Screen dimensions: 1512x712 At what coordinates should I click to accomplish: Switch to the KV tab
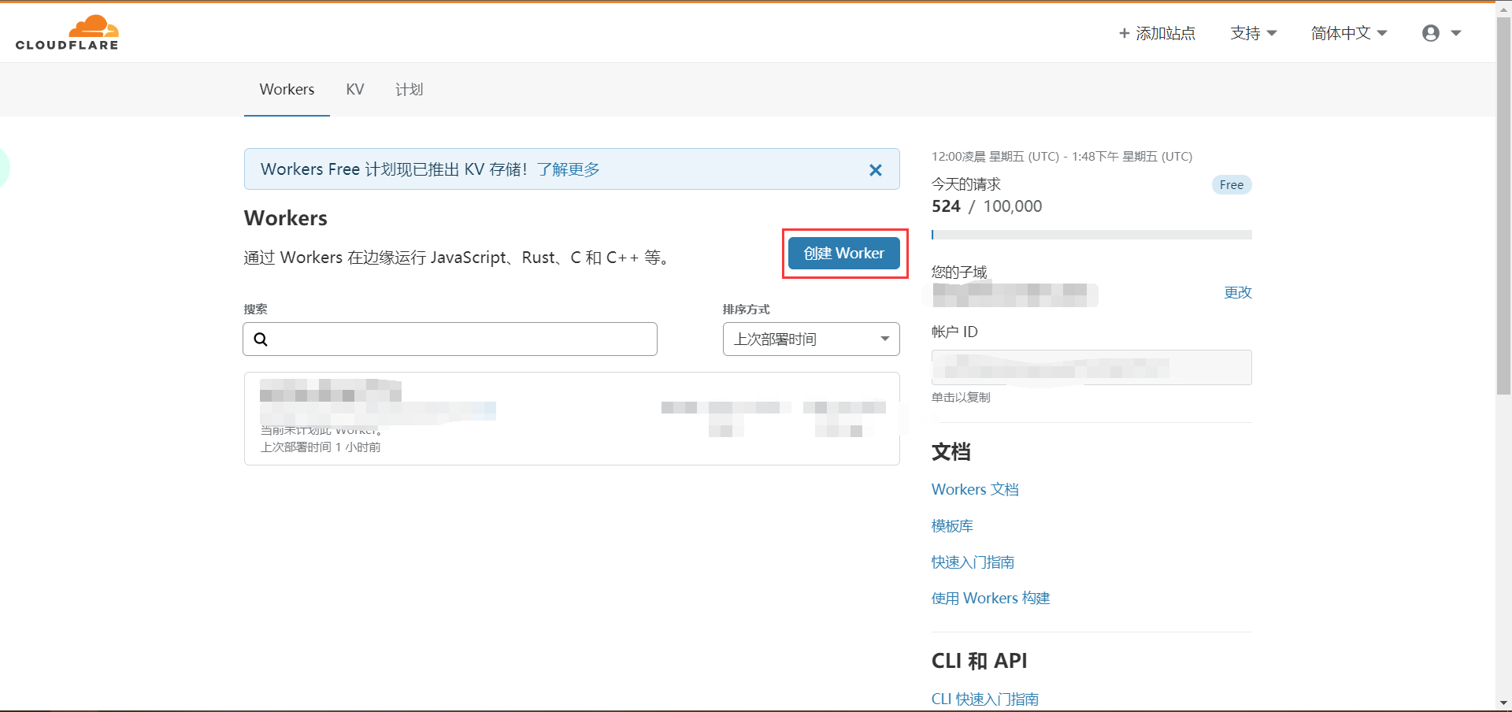coord(355,90)
